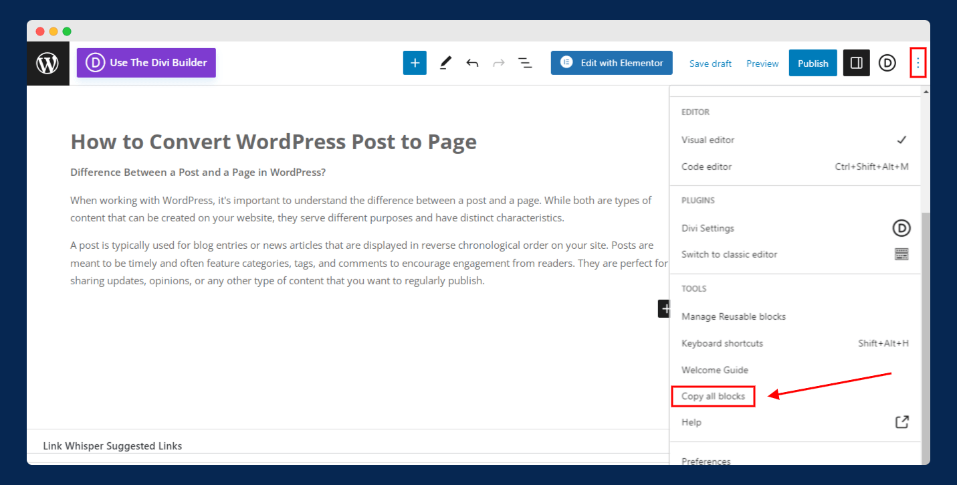The height and width of the screenshot is (485, 957).
Task: Publish the post
Action: [813, 64]
